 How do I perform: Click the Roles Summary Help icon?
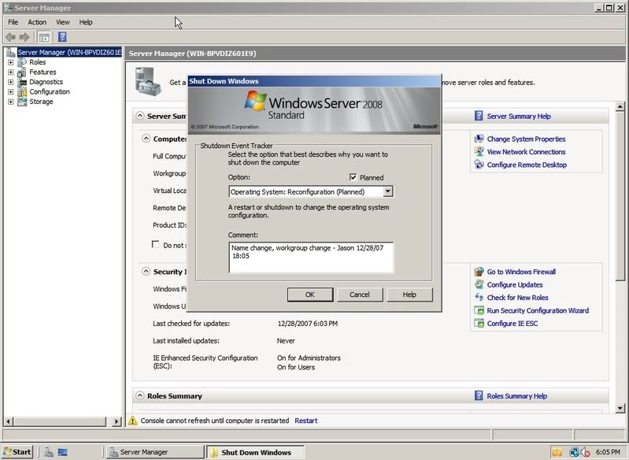pyautogui.click(x=479, y=395)
